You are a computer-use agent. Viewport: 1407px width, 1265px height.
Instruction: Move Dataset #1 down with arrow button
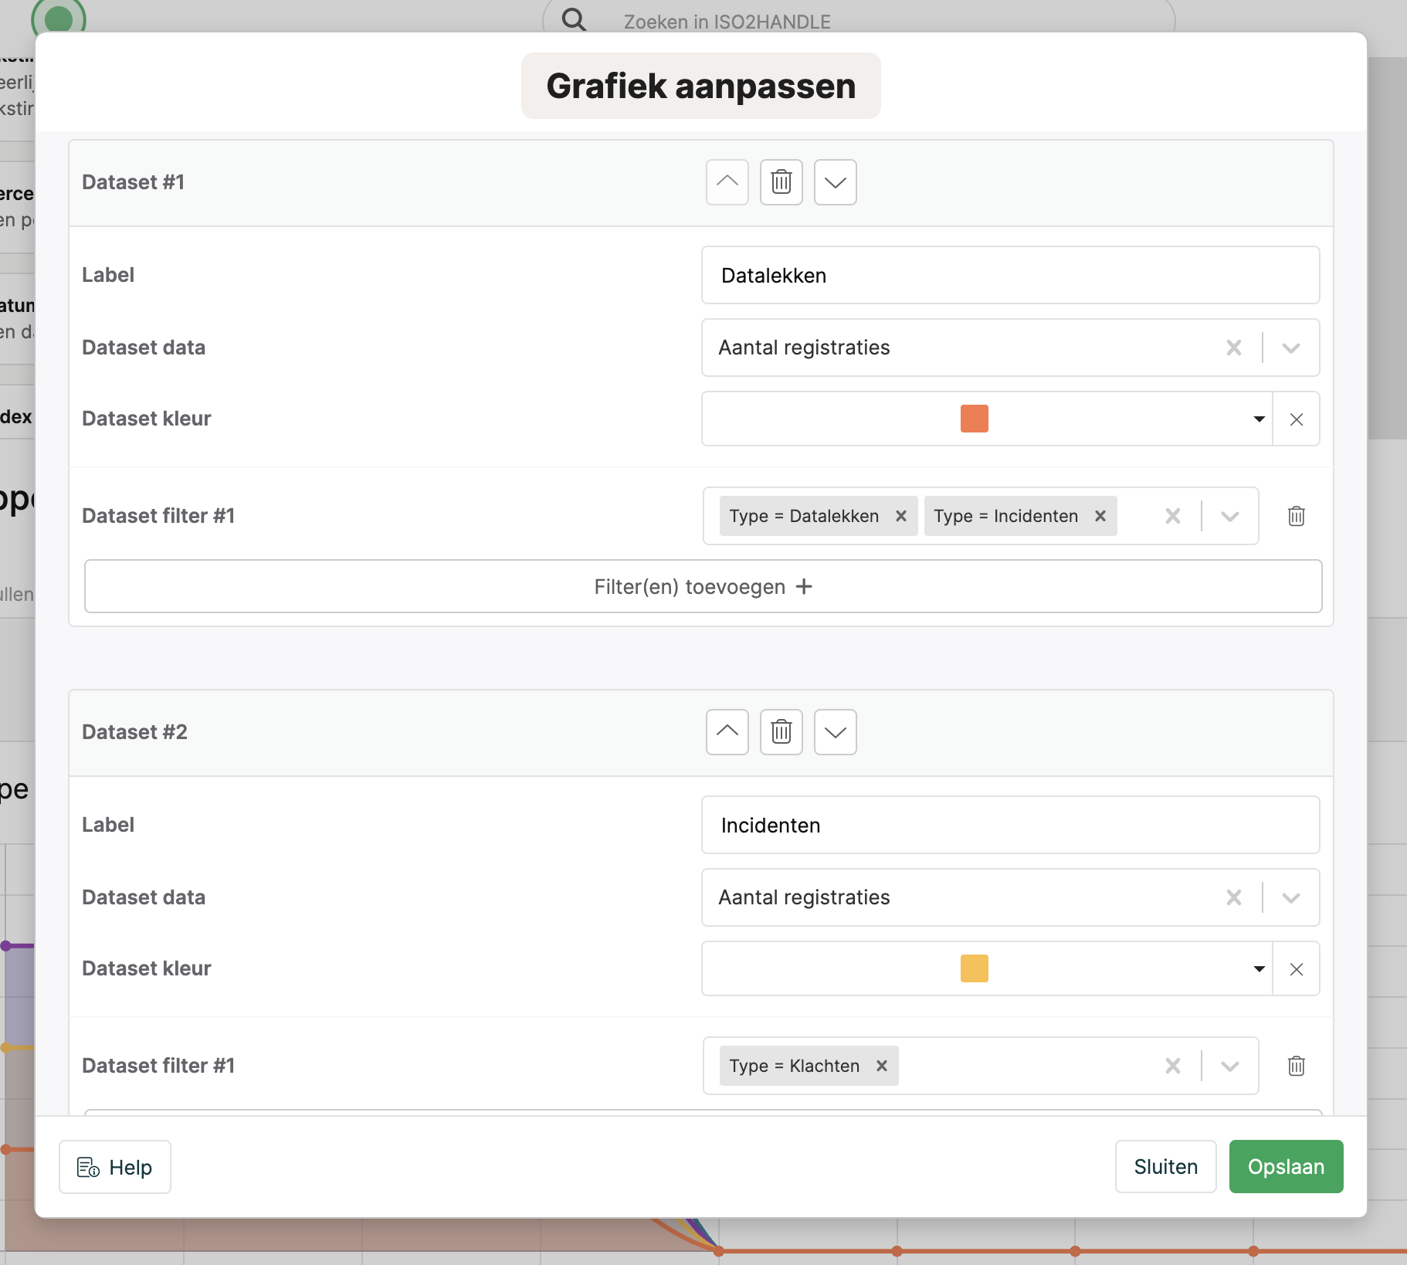click(x=835, y=182)
